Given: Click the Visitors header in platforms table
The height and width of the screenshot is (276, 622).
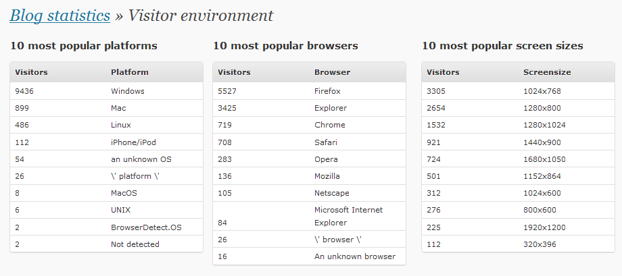Looking at the screenshot, I should click(31, 72).
